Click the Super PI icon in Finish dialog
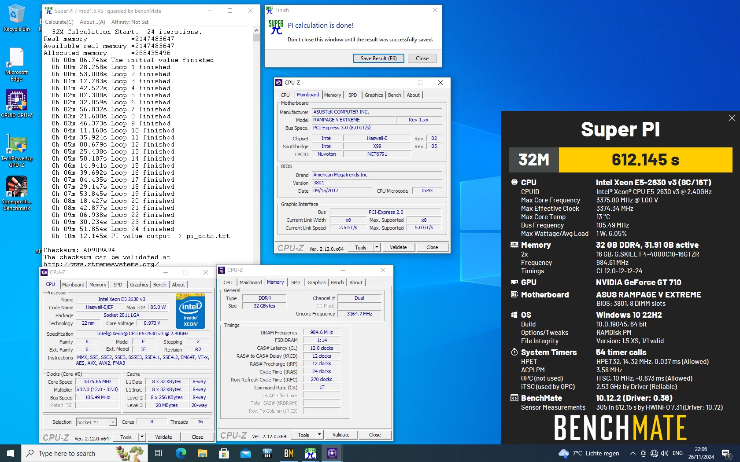 (x=276, y=27)
